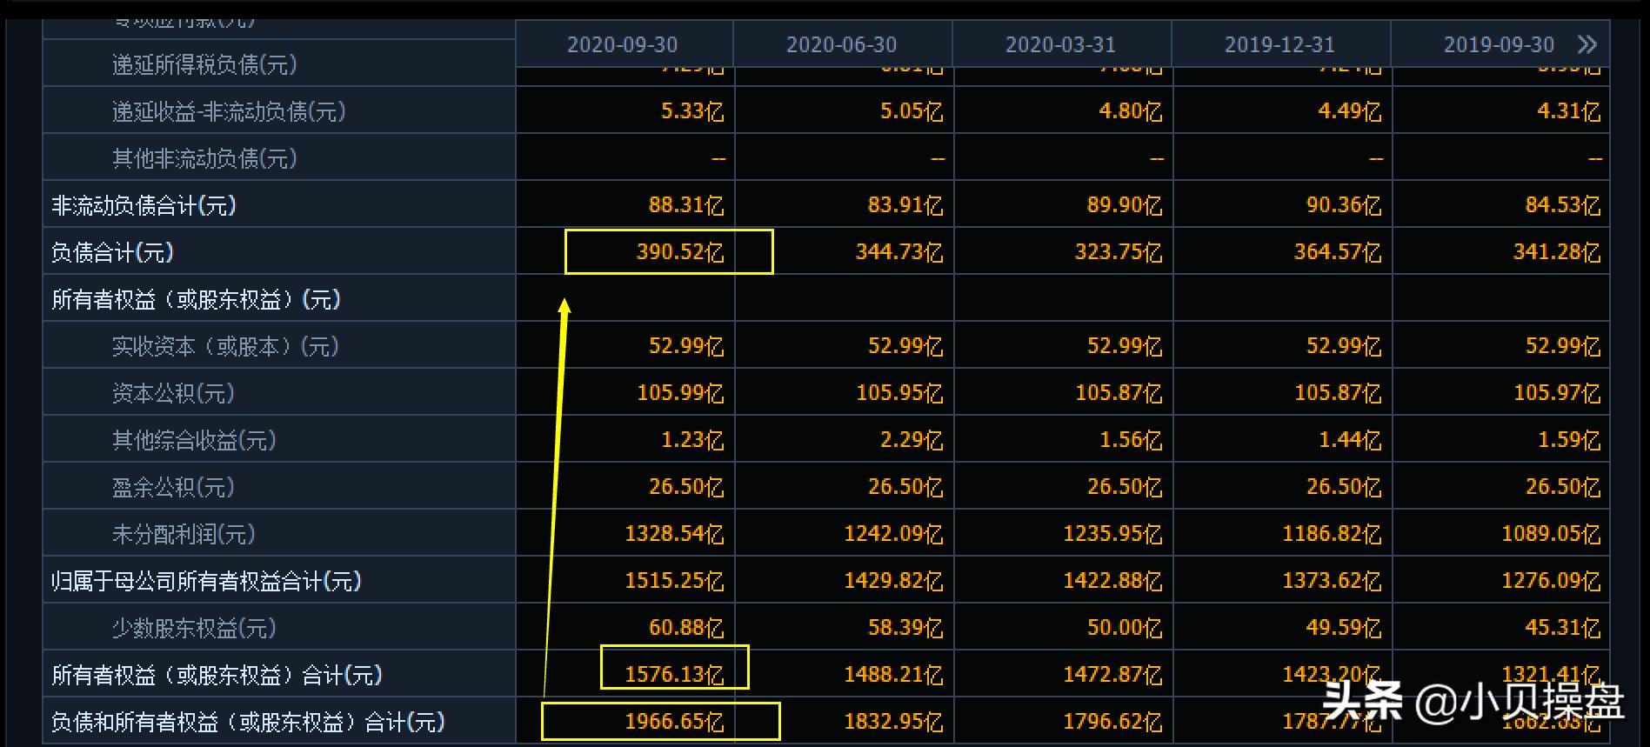Image resolution: width=1650 pixels, height=747 pixels.
Task: Click 实收资本 value 52.99亿 under 2020-09-30
Action: click(686, 346)
